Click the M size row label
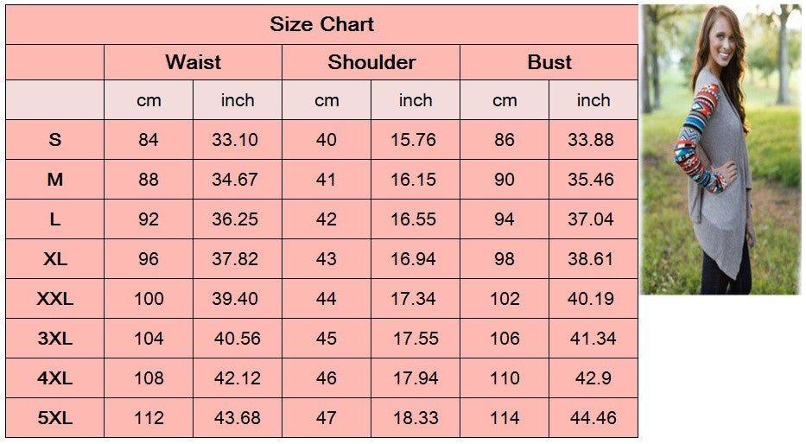The image size is (806, 444). [55, 180]
